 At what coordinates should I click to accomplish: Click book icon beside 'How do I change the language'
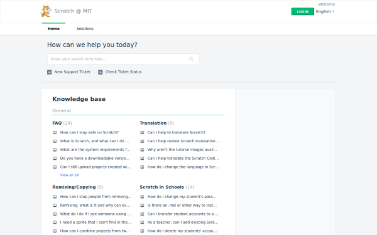click(142, 167)
